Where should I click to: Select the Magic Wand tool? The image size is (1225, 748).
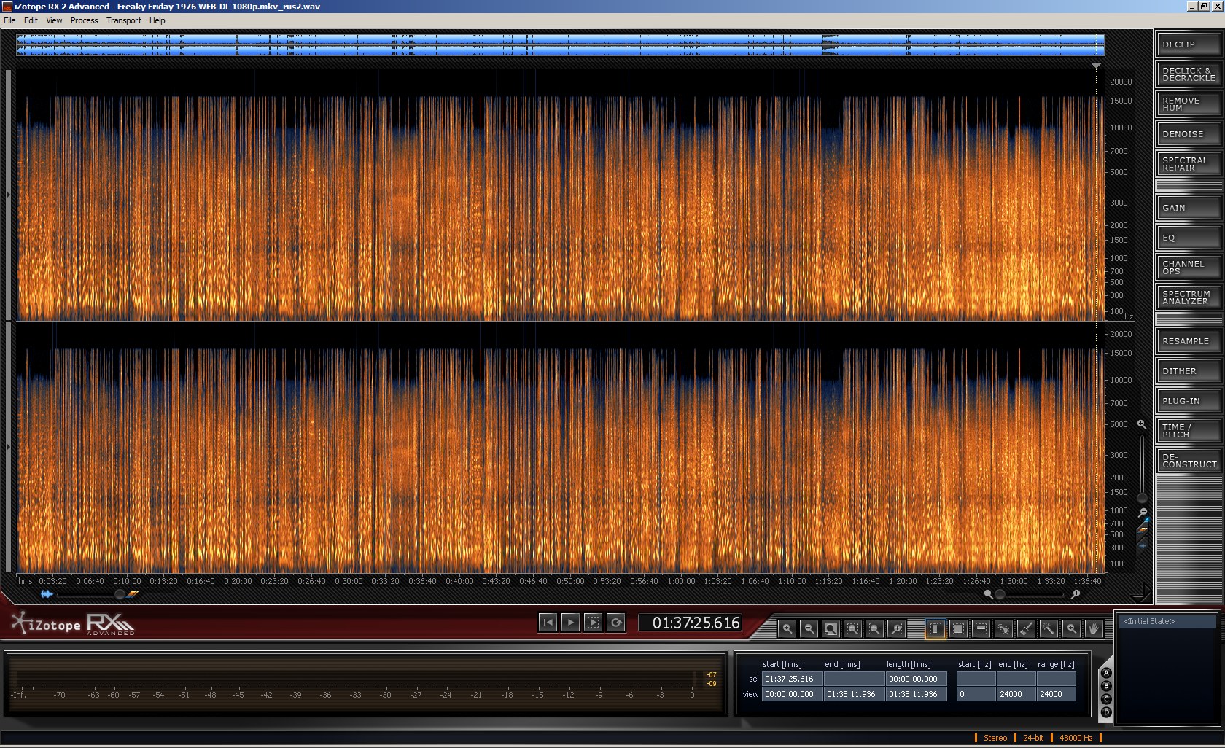(1049, 628)
